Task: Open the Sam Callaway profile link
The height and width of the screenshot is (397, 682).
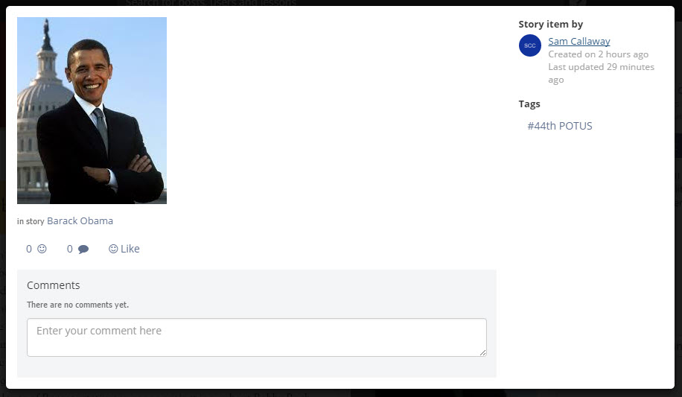Action: pos(579,42)
